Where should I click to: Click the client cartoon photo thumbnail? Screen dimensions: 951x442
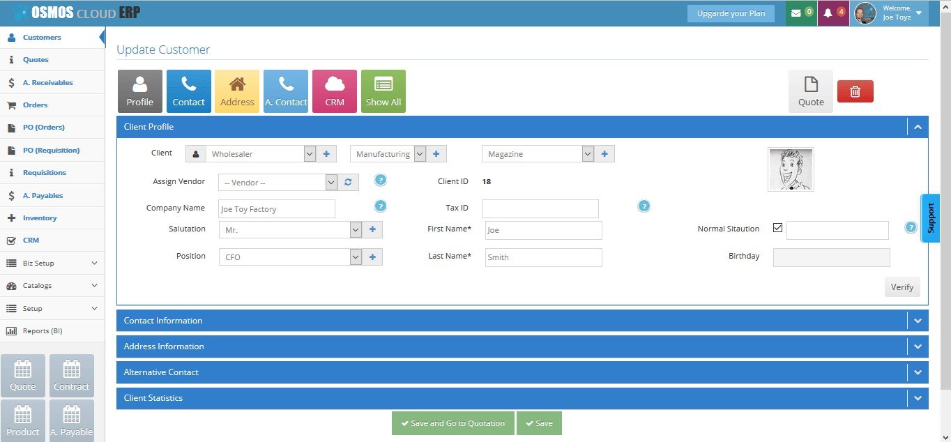(791, 169)
